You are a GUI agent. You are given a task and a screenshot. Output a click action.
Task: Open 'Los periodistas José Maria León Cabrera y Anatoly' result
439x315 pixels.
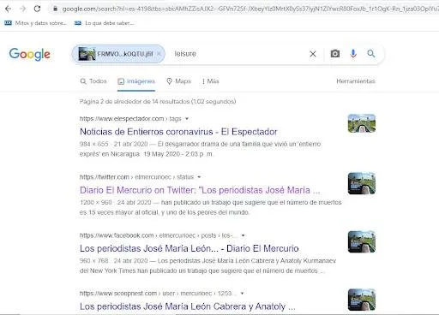(188, 306)
